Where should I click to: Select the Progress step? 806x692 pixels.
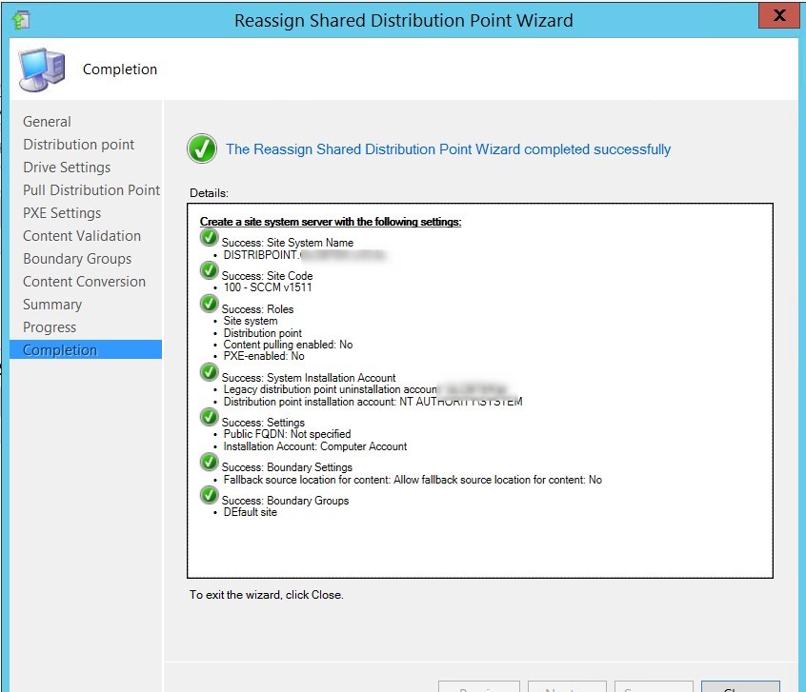tap(51, 326)
